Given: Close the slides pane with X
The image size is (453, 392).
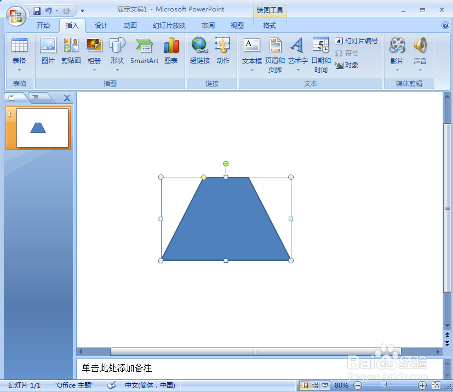Looking at the screenshot, I should point(67,98).
